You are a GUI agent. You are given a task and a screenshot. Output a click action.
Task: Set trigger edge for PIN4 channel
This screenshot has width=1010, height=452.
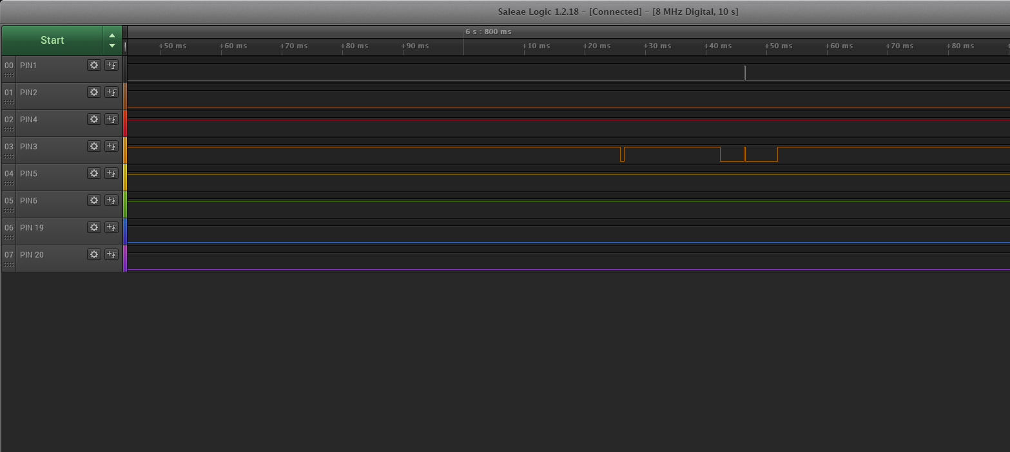112,119
